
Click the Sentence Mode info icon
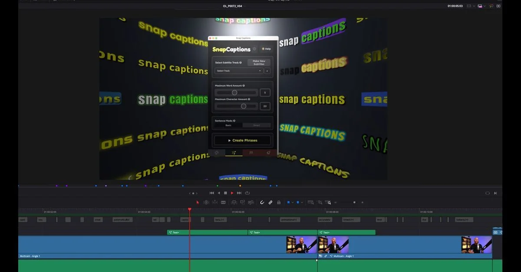(234, 121)
